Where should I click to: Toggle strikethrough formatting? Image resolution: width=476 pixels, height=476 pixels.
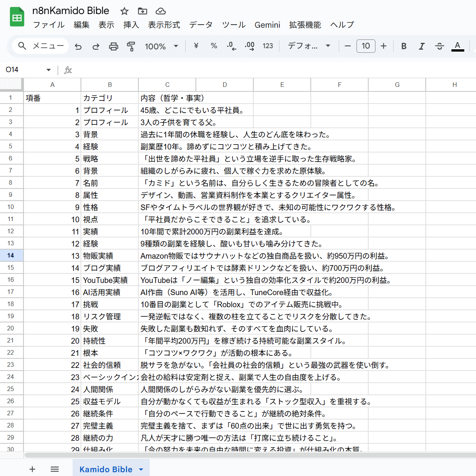click(439, 46)
